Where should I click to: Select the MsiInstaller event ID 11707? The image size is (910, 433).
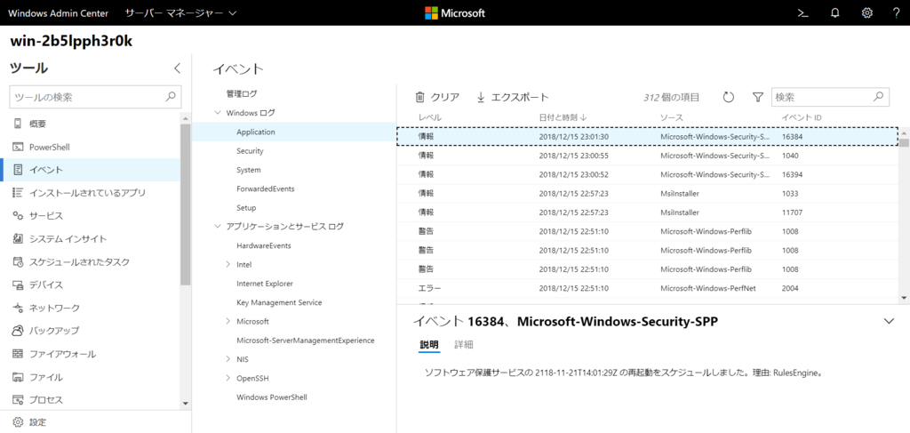pyautogui.click(x=647, y=212)
